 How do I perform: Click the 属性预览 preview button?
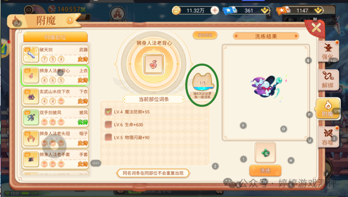[205, 35]
